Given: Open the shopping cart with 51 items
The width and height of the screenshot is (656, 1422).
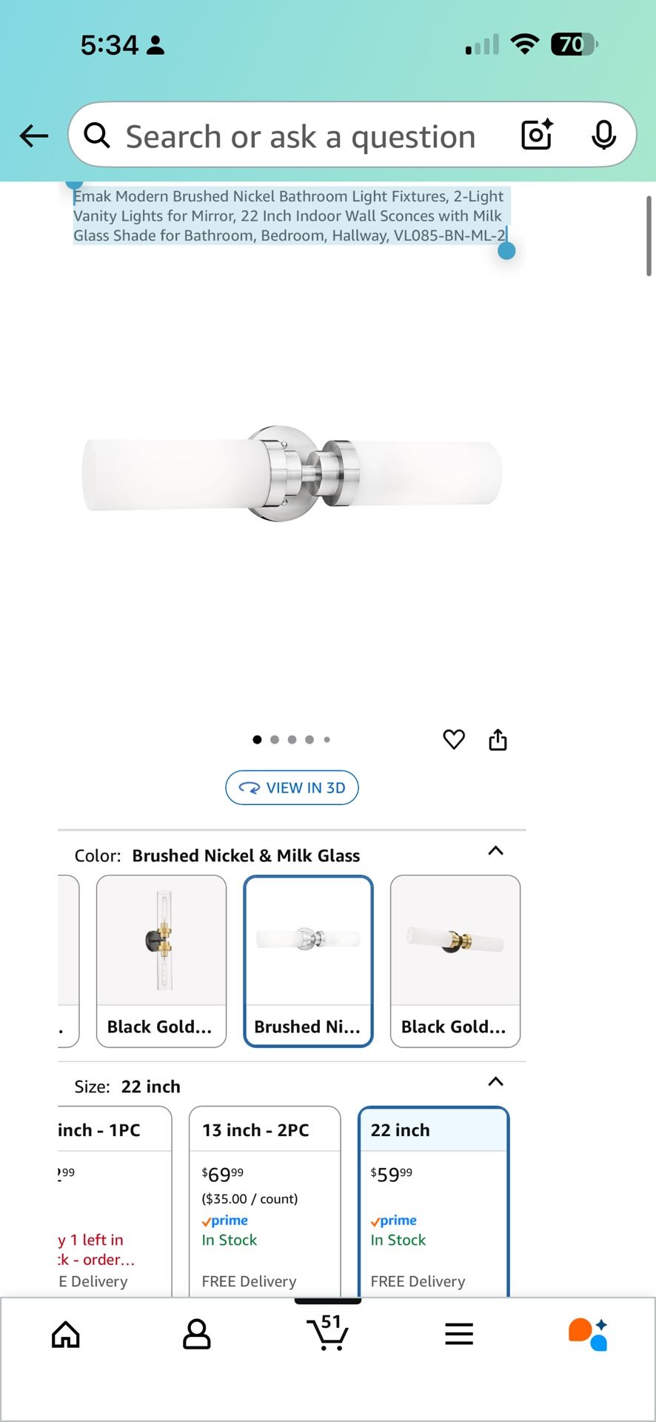Looking at the screenshot, I should [328, 1333].
